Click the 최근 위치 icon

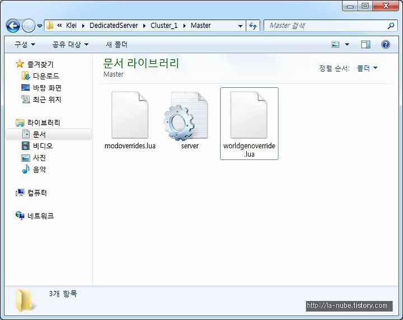click(25, 100)
